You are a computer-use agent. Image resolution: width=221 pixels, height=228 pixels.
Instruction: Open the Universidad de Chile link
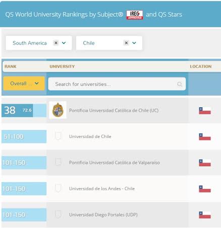pos(90,136)
